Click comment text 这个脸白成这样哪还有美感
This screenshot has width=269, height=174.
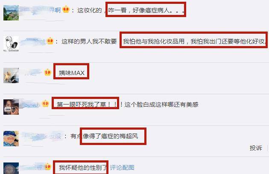[161, 104]
